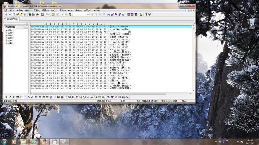Toggle Italic in HTML toolbar

tap(10, 97)
